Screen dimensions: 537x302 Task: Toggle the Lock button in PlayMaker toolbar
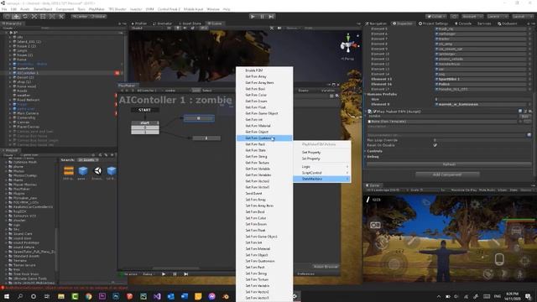196,91
